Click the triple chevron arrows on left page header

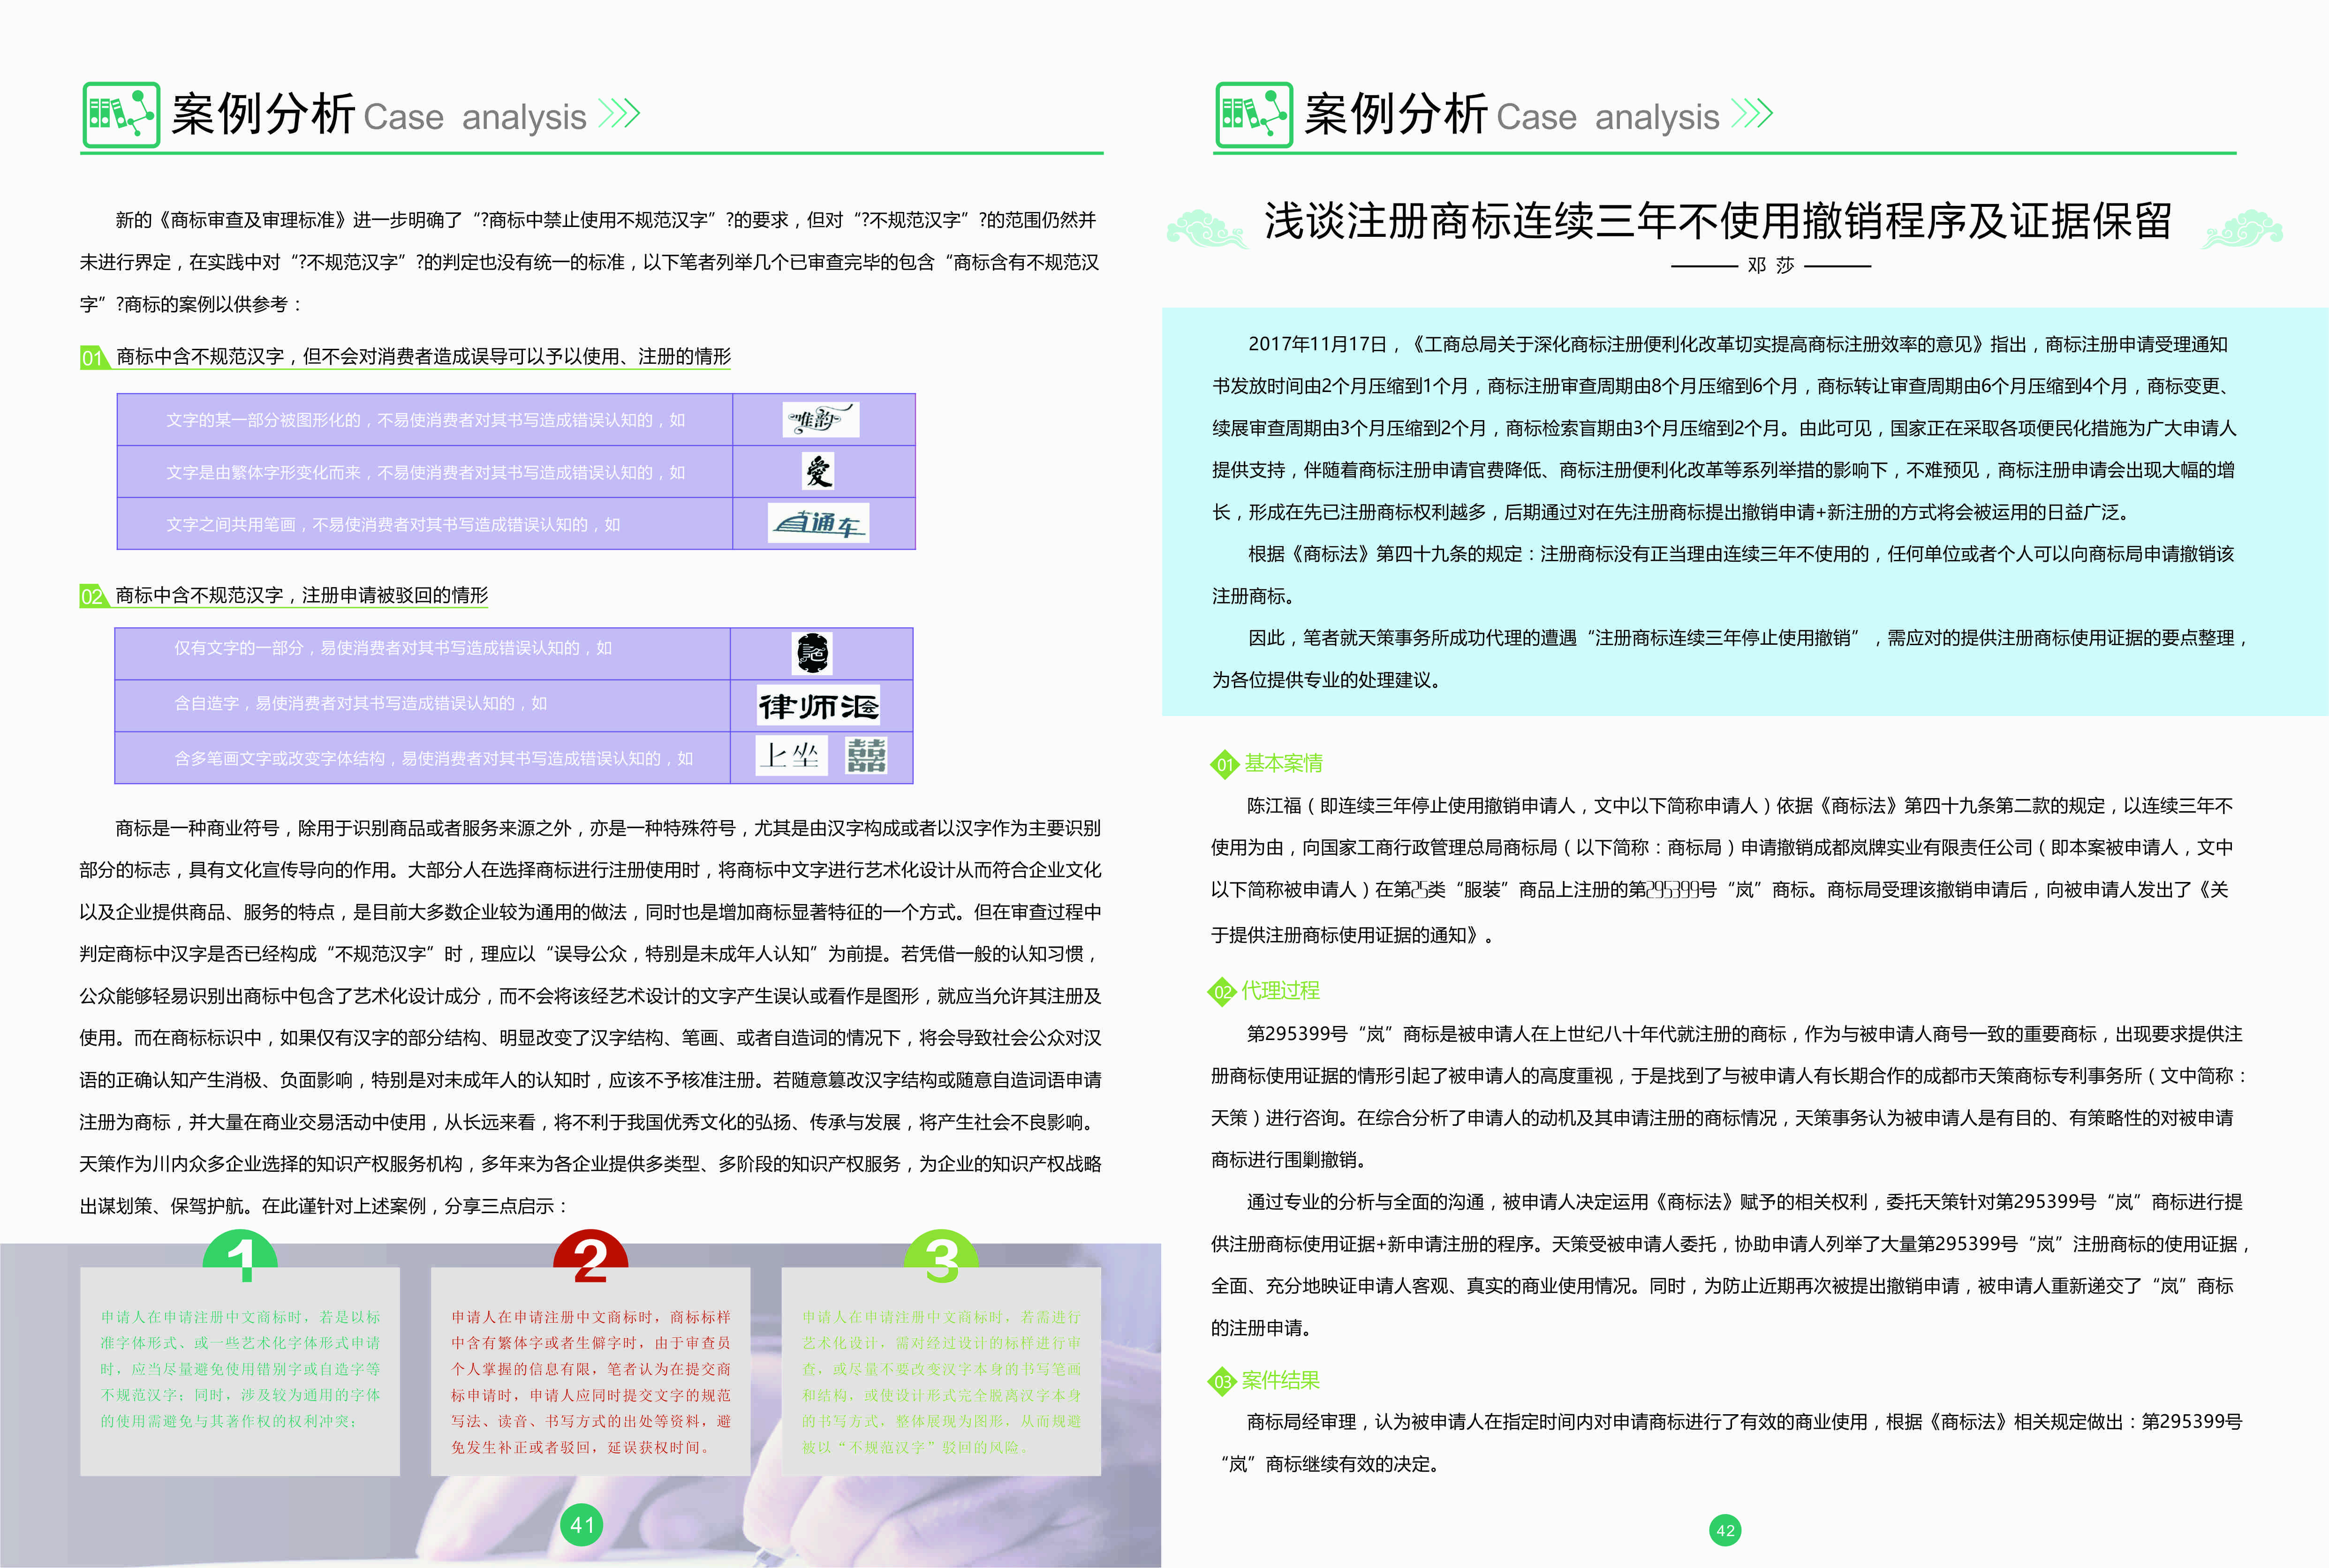click(x=618, y=114)
